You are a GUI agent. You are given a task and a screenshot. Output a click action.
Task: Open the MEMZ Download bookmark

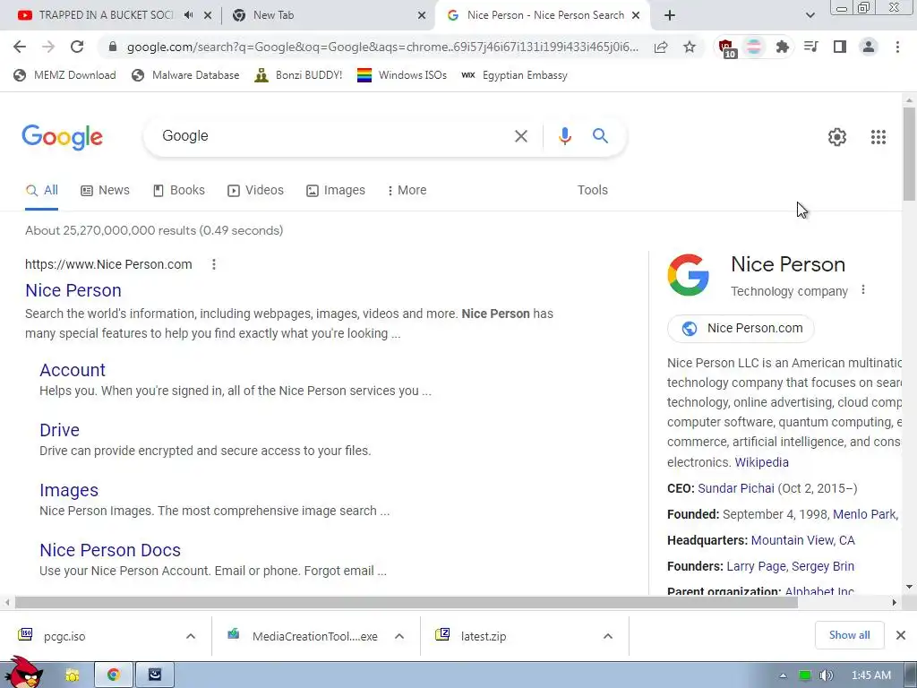pos(64,75)
